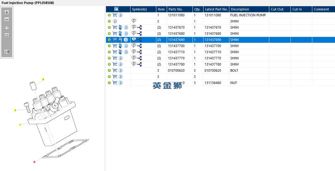
Task: Open the book icon for part 131437670
Action: click(x=120, y=27)
